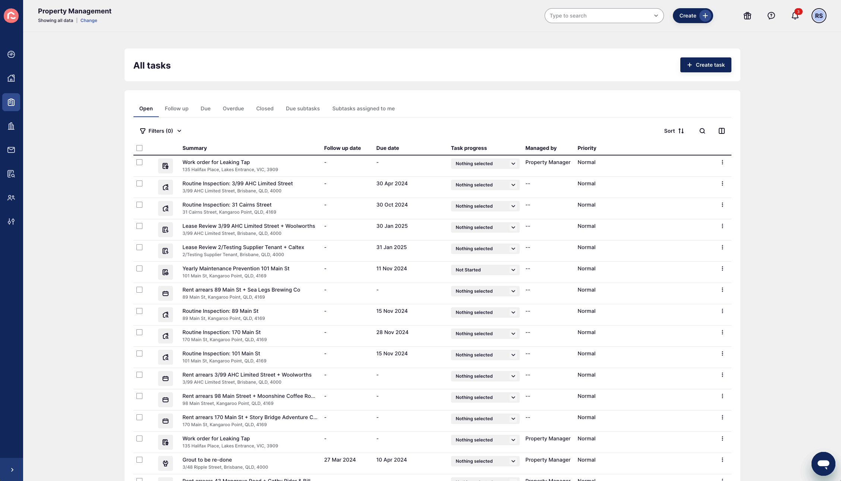
Task: Tick checkbox for Yearly Maintenance Prevention task
Action: click(139, 268)
